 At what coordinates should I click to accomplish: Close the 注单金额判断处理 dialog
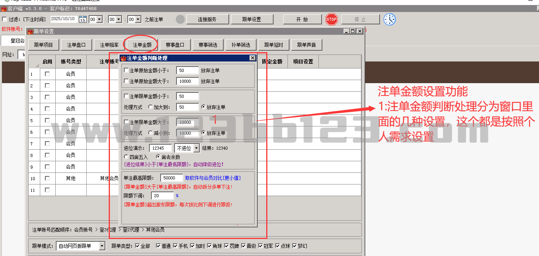tap(252, 58)
